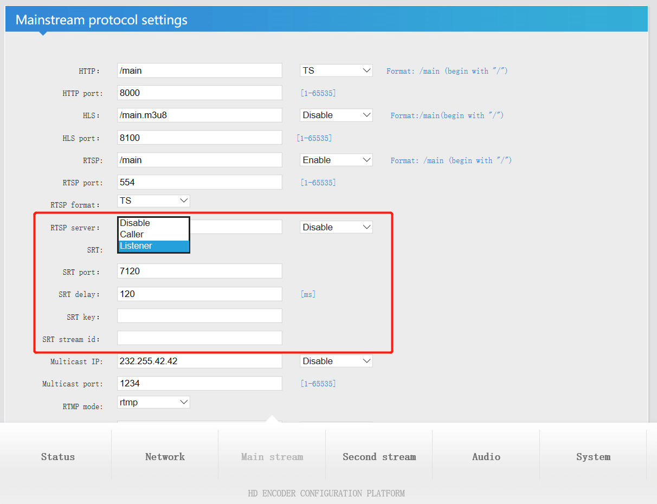
Task: Open the RTMP mode dropdown
Action: 153,402
